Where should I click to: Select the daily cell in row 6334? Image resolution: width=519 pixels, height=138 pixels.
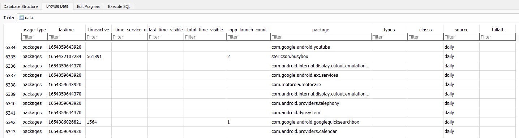point(461,47)
